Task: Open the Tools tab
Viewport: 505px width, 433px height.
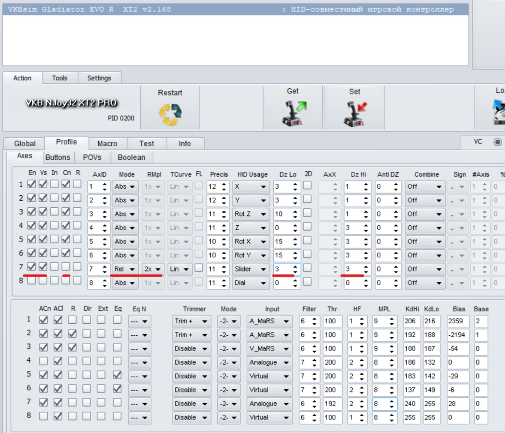Action: (x=60, y=78)
